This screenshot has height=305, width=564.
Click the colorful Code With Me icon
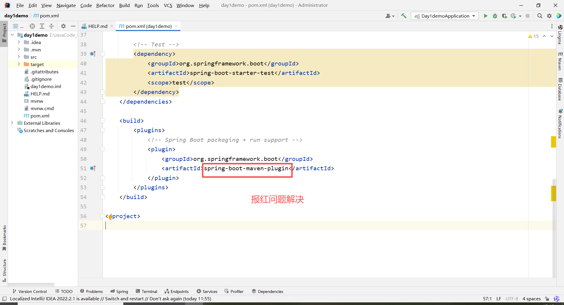559,16
